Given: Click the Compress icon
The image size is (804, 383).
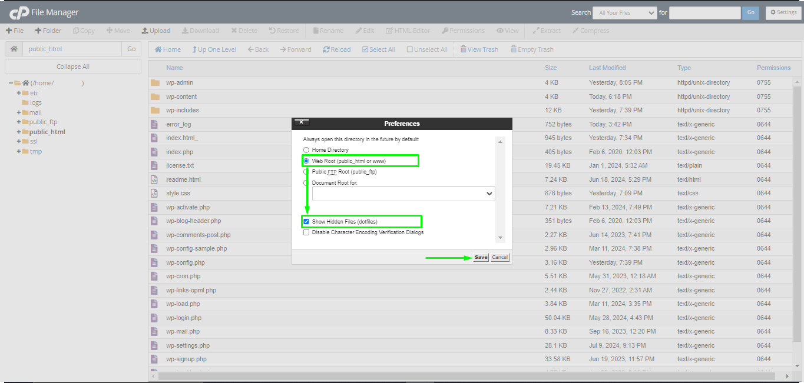Looking at the screenshot, I should pos(590,30).
